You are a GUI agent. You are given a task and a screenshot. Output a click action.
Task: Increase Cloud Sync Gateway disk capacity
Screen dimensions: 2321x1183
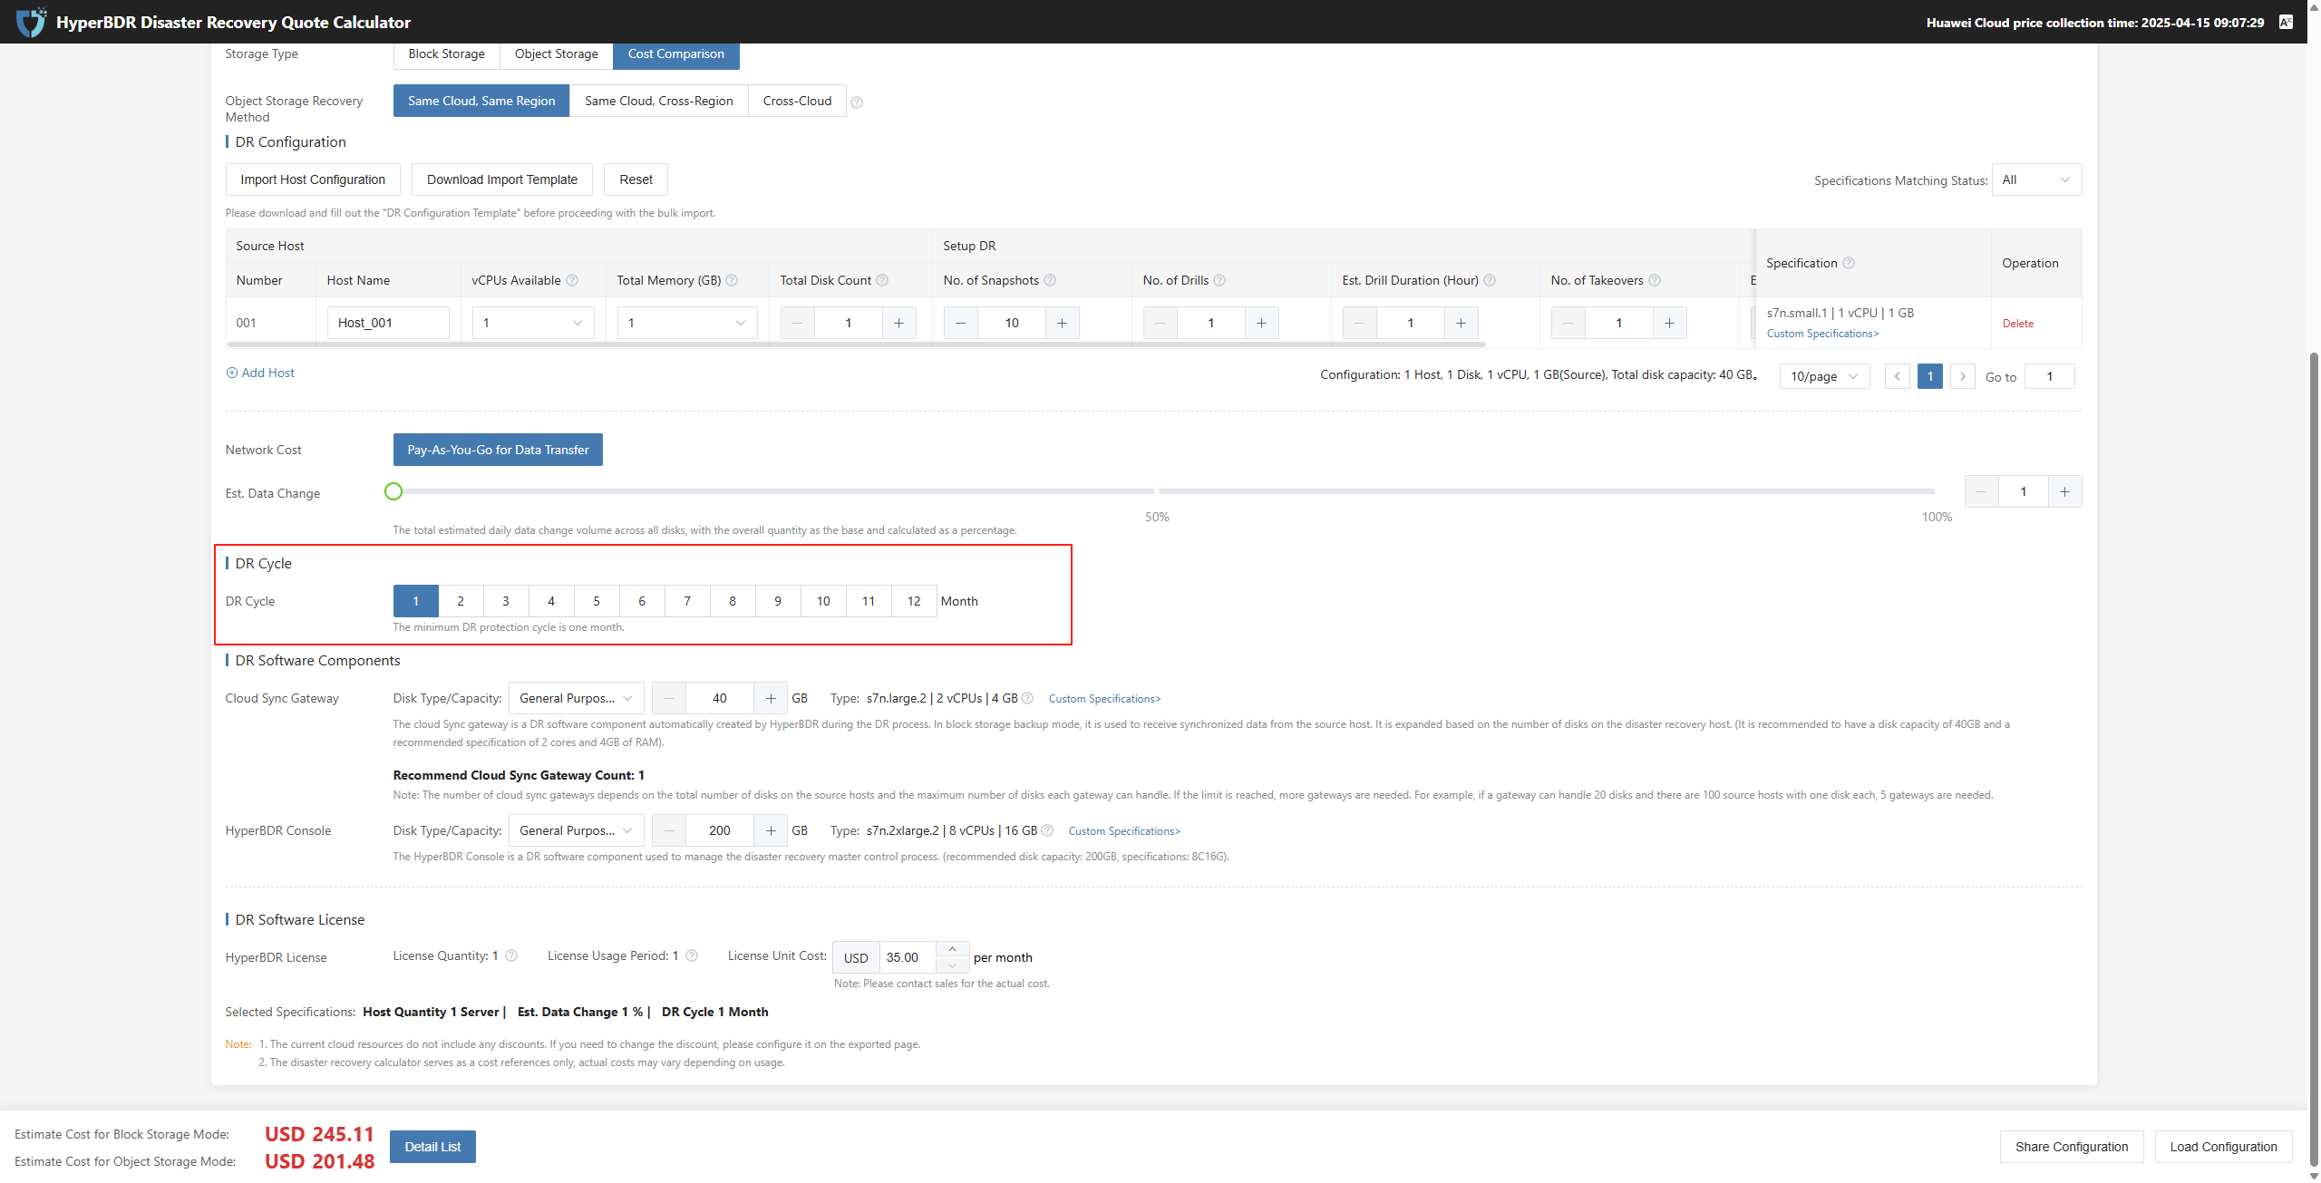click(x=771, y=699)
